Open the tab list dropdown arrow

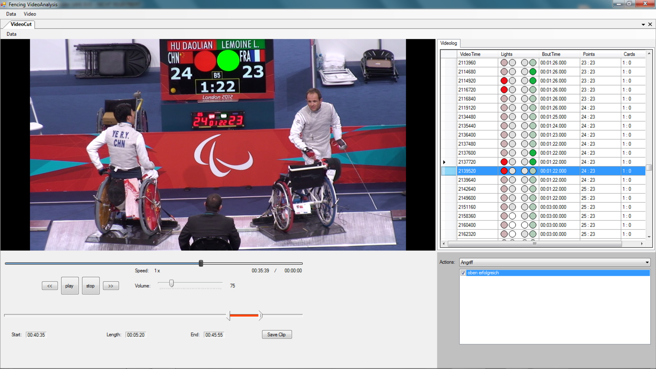(x=643, y=25)
